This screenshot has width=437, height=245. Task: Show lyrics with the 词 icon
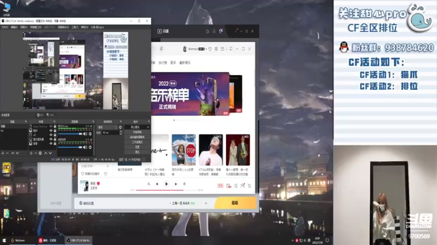tap(184, 184)
